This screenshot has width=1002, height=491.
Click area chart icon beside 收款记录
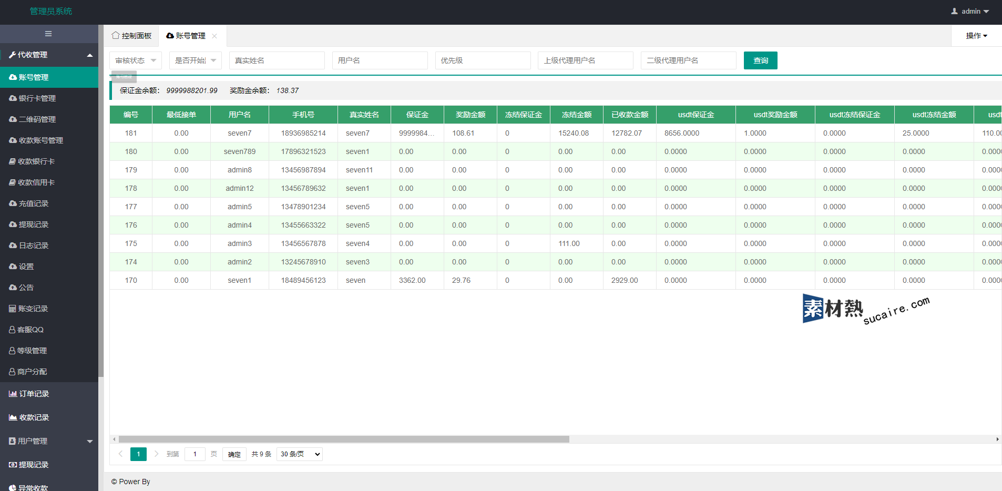[13, 417]
